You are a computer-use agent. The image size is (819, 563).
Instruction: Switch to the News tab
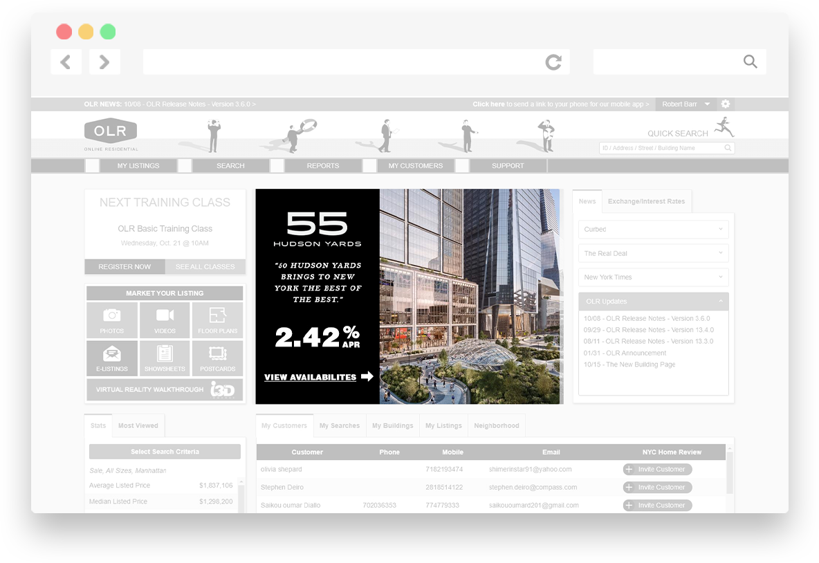(587, 201)
